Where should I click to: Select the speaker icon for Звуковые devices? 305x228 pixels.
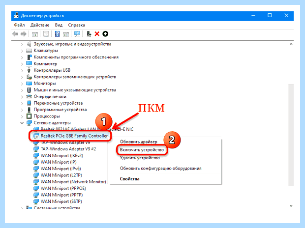click(x=29, y=44)
